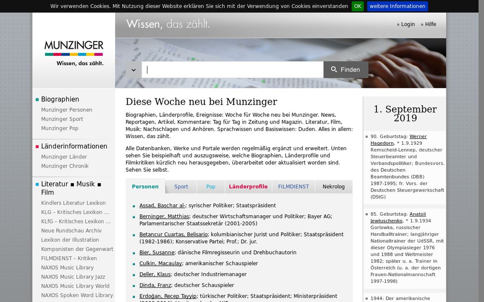Switch to the Pop tab

coord(211,186)
